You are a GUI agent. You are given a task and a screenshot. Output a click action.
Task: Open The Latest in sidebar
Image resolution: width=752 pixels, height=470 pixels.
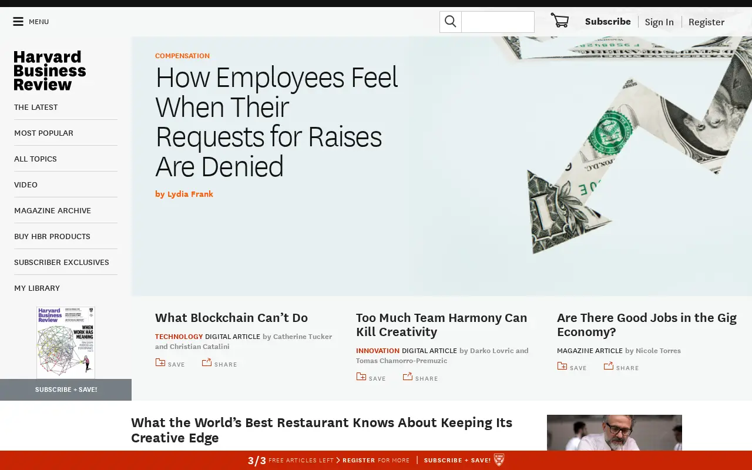pos(36,107)
